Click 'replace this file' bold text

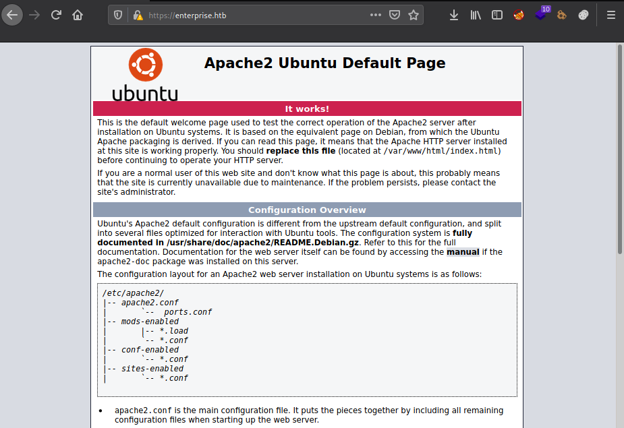pos(300,151)
